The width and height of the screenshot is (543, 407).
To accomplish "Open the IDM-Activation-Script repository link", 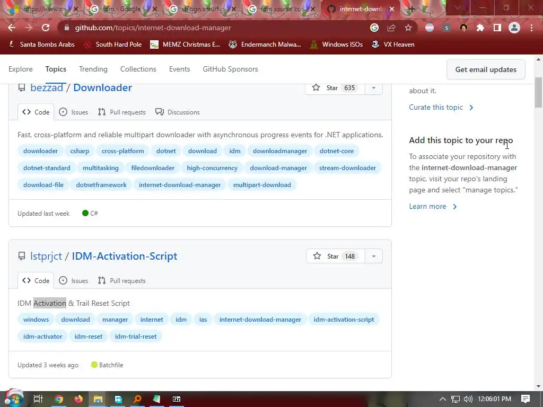I will pyautogui.click(x=124, y=256).
